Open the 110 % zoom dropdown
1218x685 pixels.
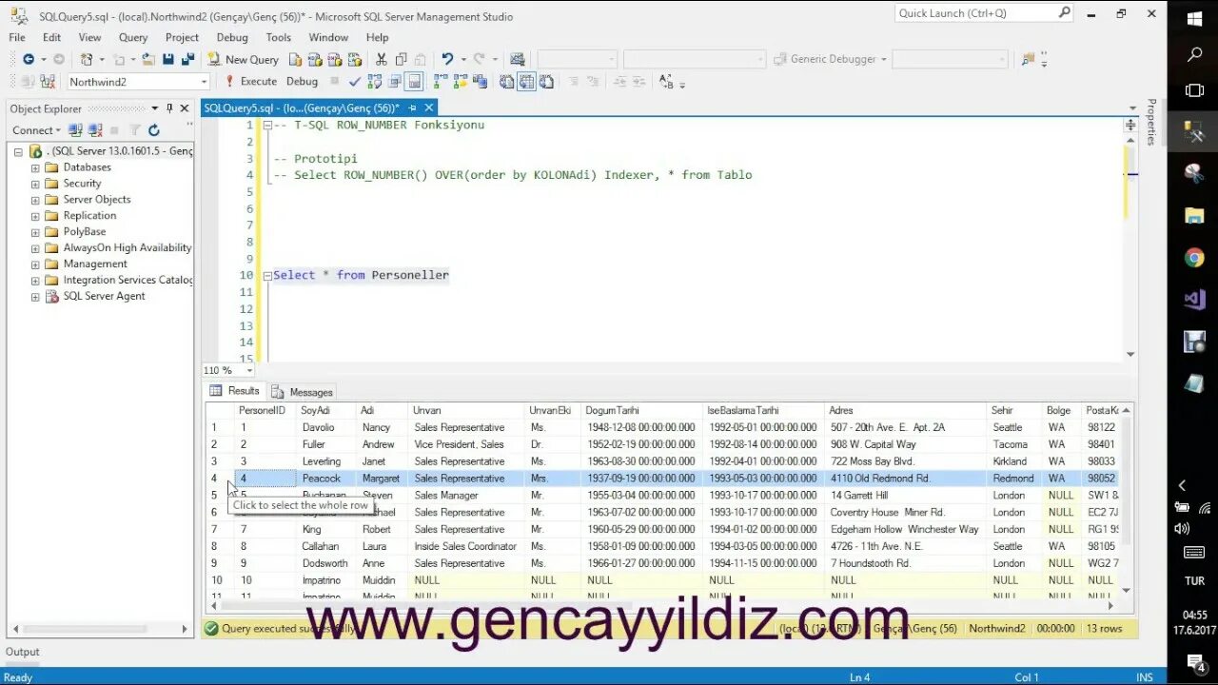249,370
